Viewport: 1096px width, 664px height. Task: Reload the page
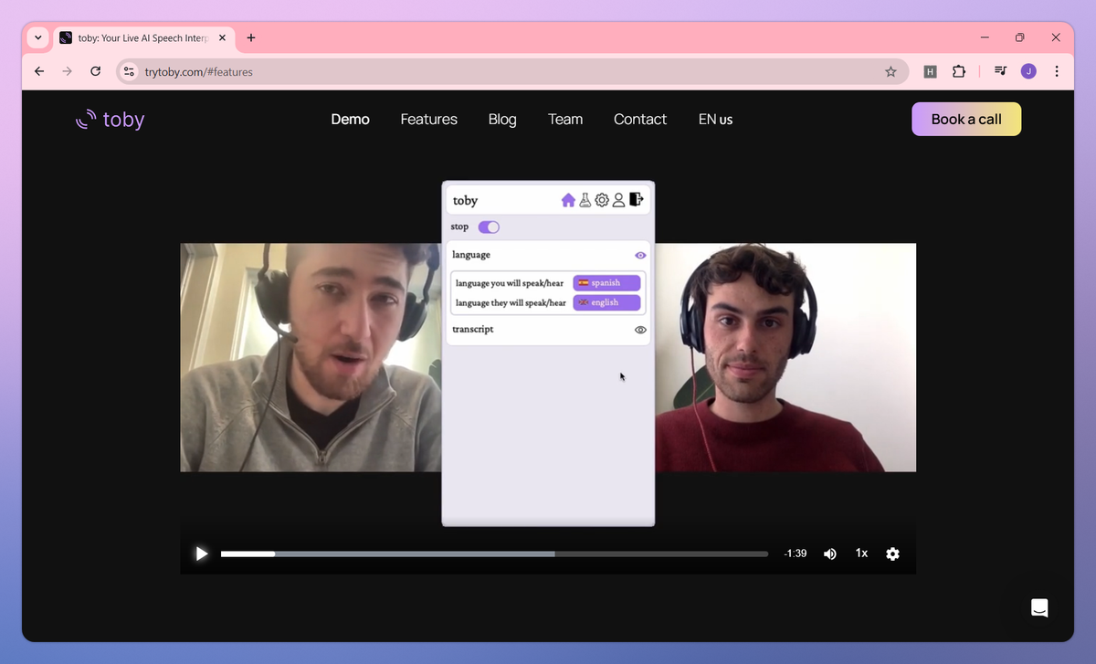coord(95,71)
